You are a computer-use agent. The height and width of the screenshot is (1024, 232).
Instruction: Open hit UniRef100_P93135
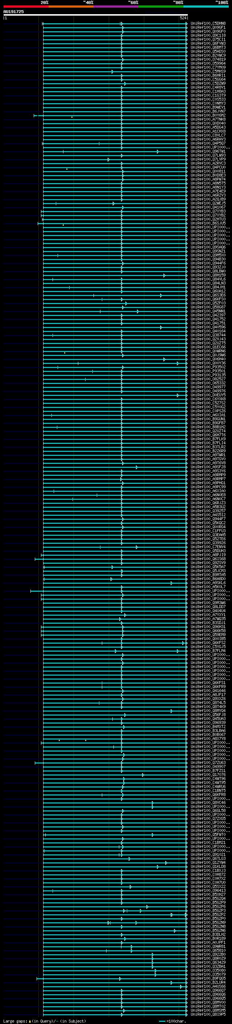click(208, 375)
